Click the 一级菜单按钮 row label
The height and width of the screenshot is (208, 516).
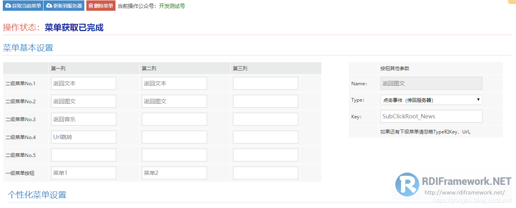(20, 173)
